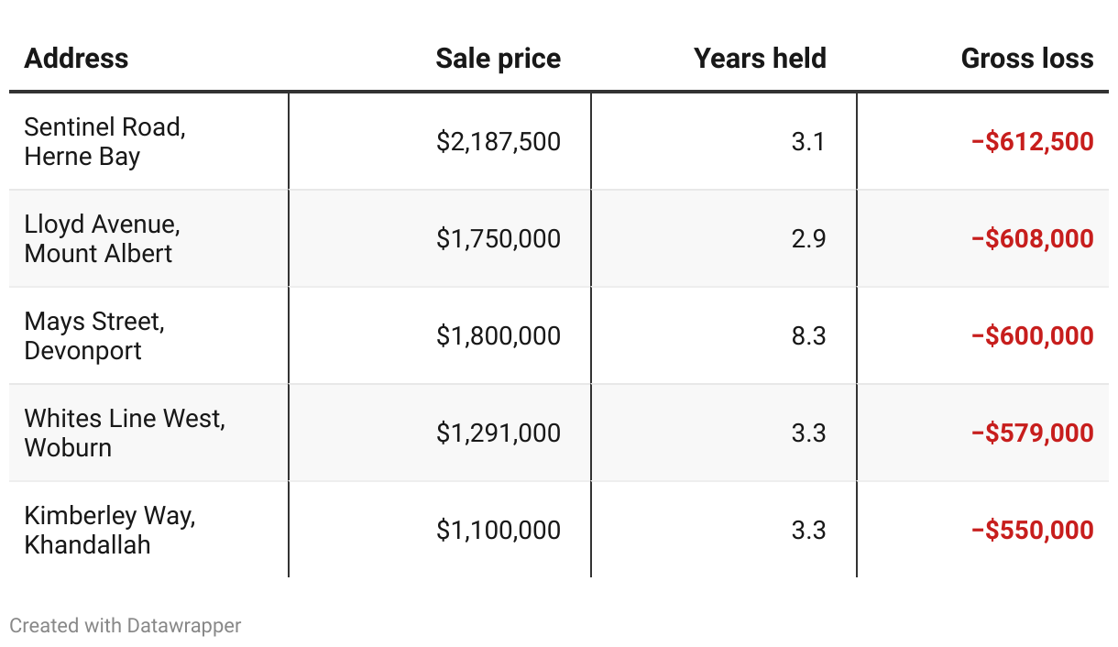Click the −$612,500 gross loss value
The image size is (1118, 647).
click(x=1032, y=142)
